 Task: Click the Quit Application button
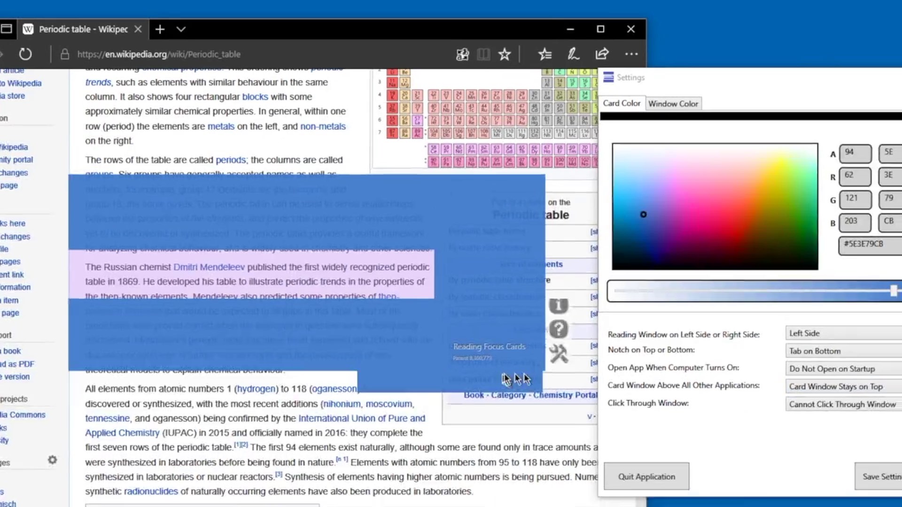click(646, 476)
